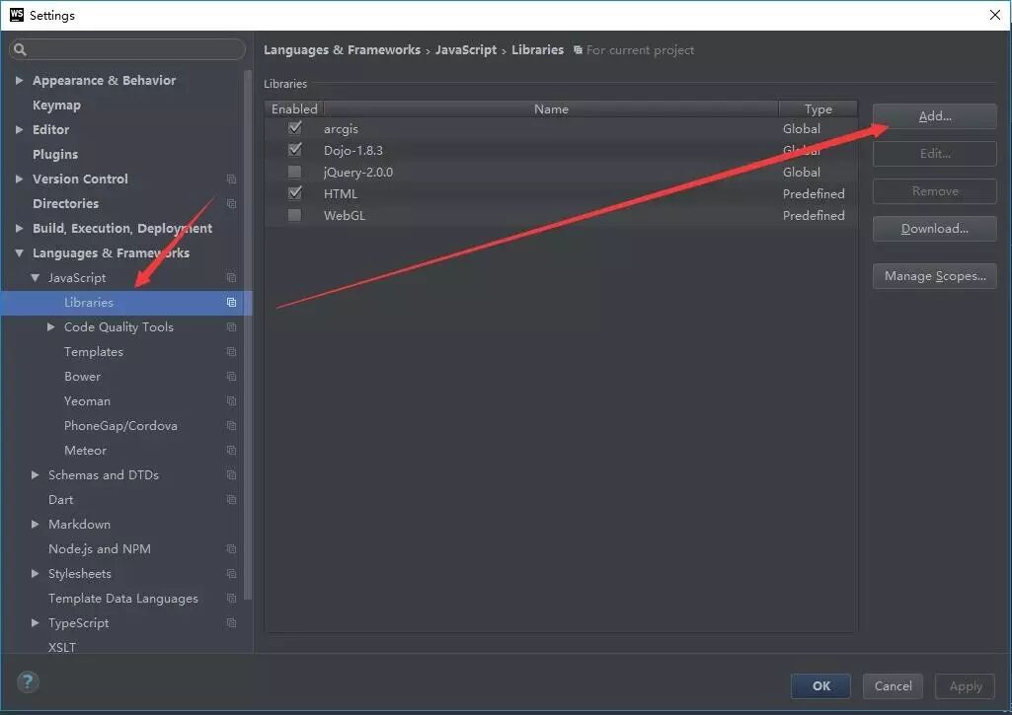The width and height of the screenshot is (1012, 715).
Task: Click the Enabled column header
Action: coord(294,108)
